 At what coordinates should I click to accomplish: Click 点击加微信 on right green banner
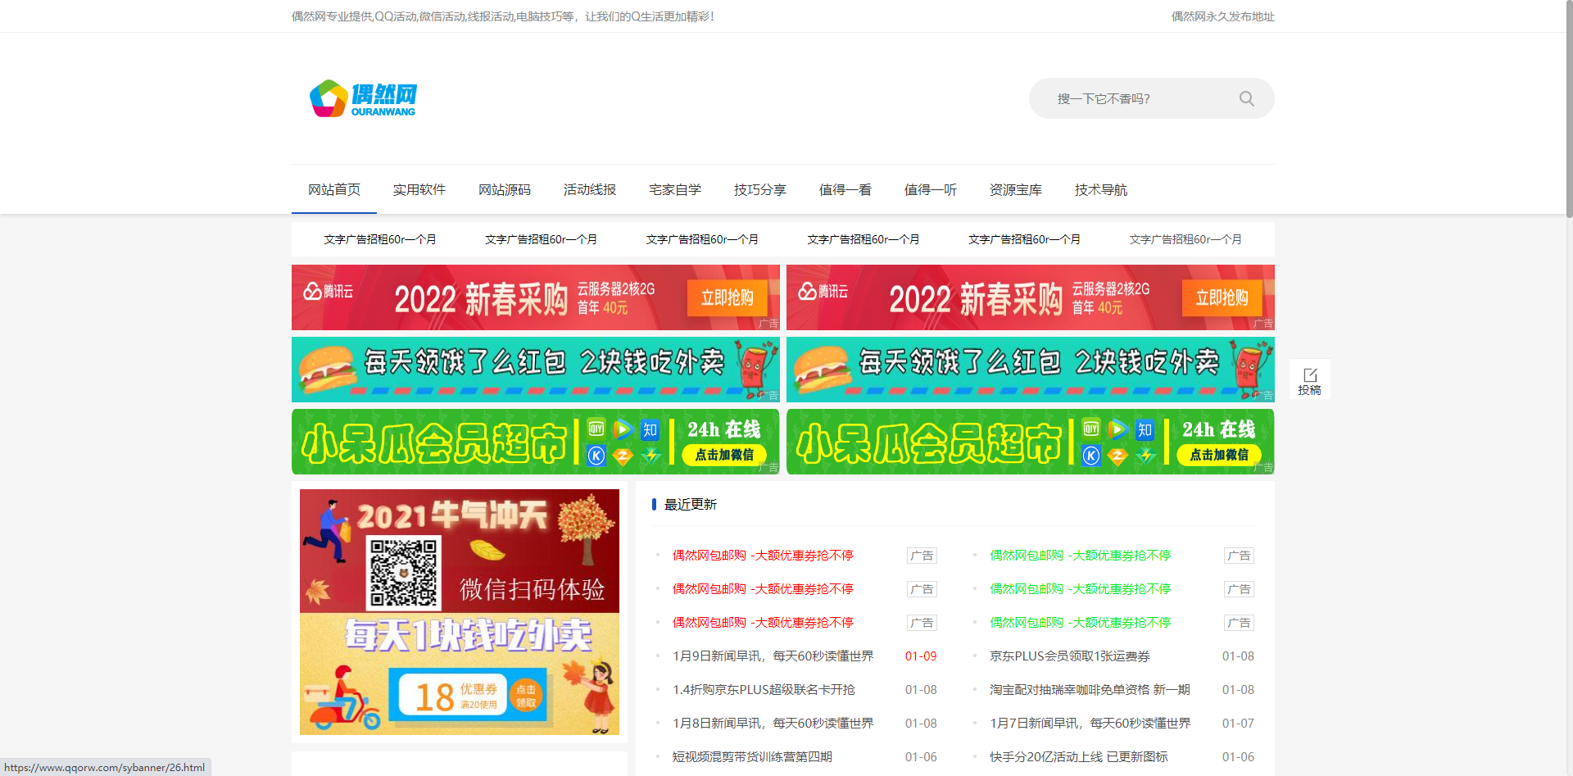1219,455
